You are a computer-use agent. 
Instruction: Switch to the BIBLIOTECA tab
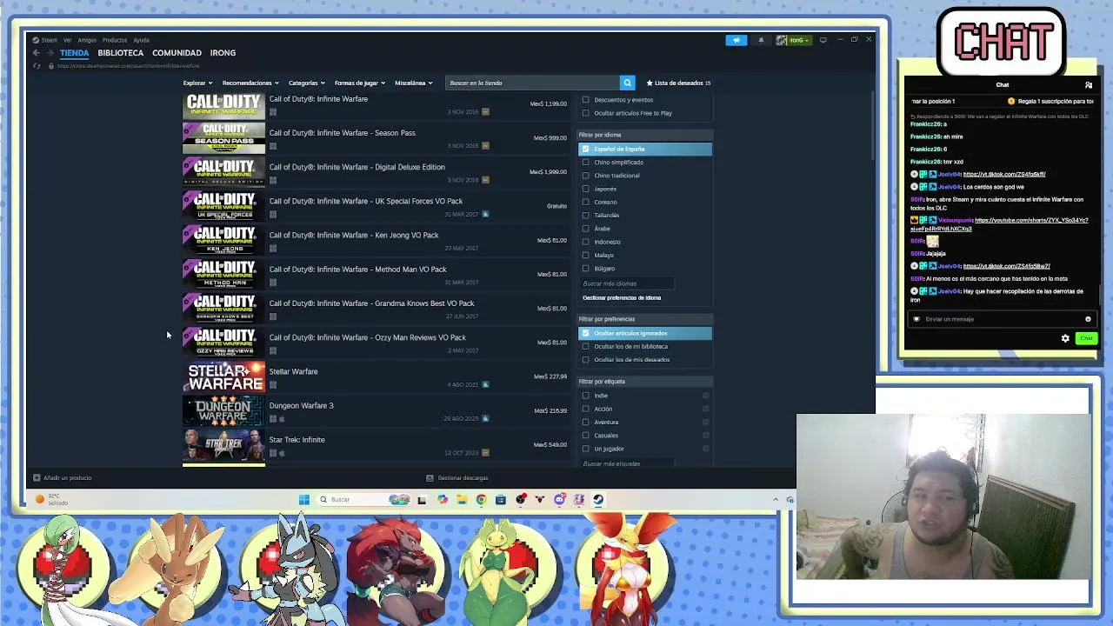click(x=120, y=53)
